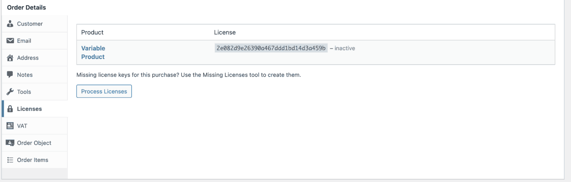Open the Variable Product link

click(93, 52)
